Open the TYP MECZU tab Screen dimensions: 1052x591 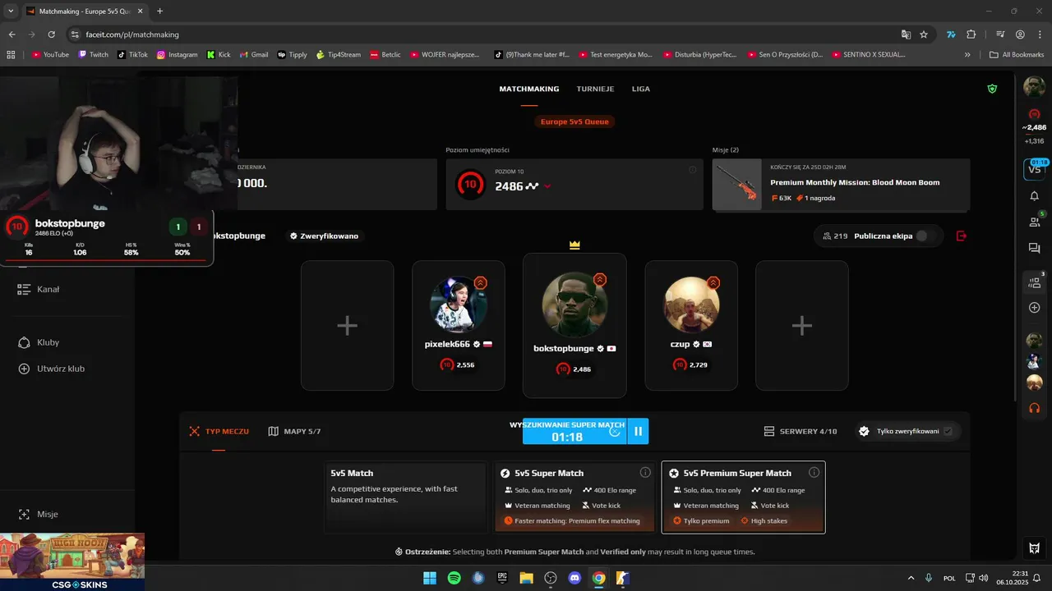(x=219, y=431)
